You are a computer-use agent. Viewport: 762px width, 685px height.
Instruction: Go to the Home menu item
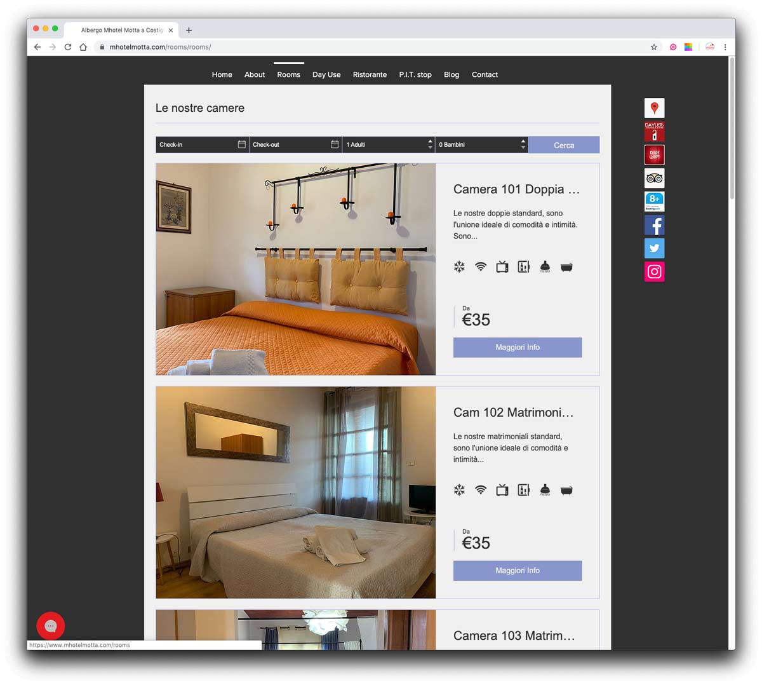pyautogui.click(x=222, y=74)
